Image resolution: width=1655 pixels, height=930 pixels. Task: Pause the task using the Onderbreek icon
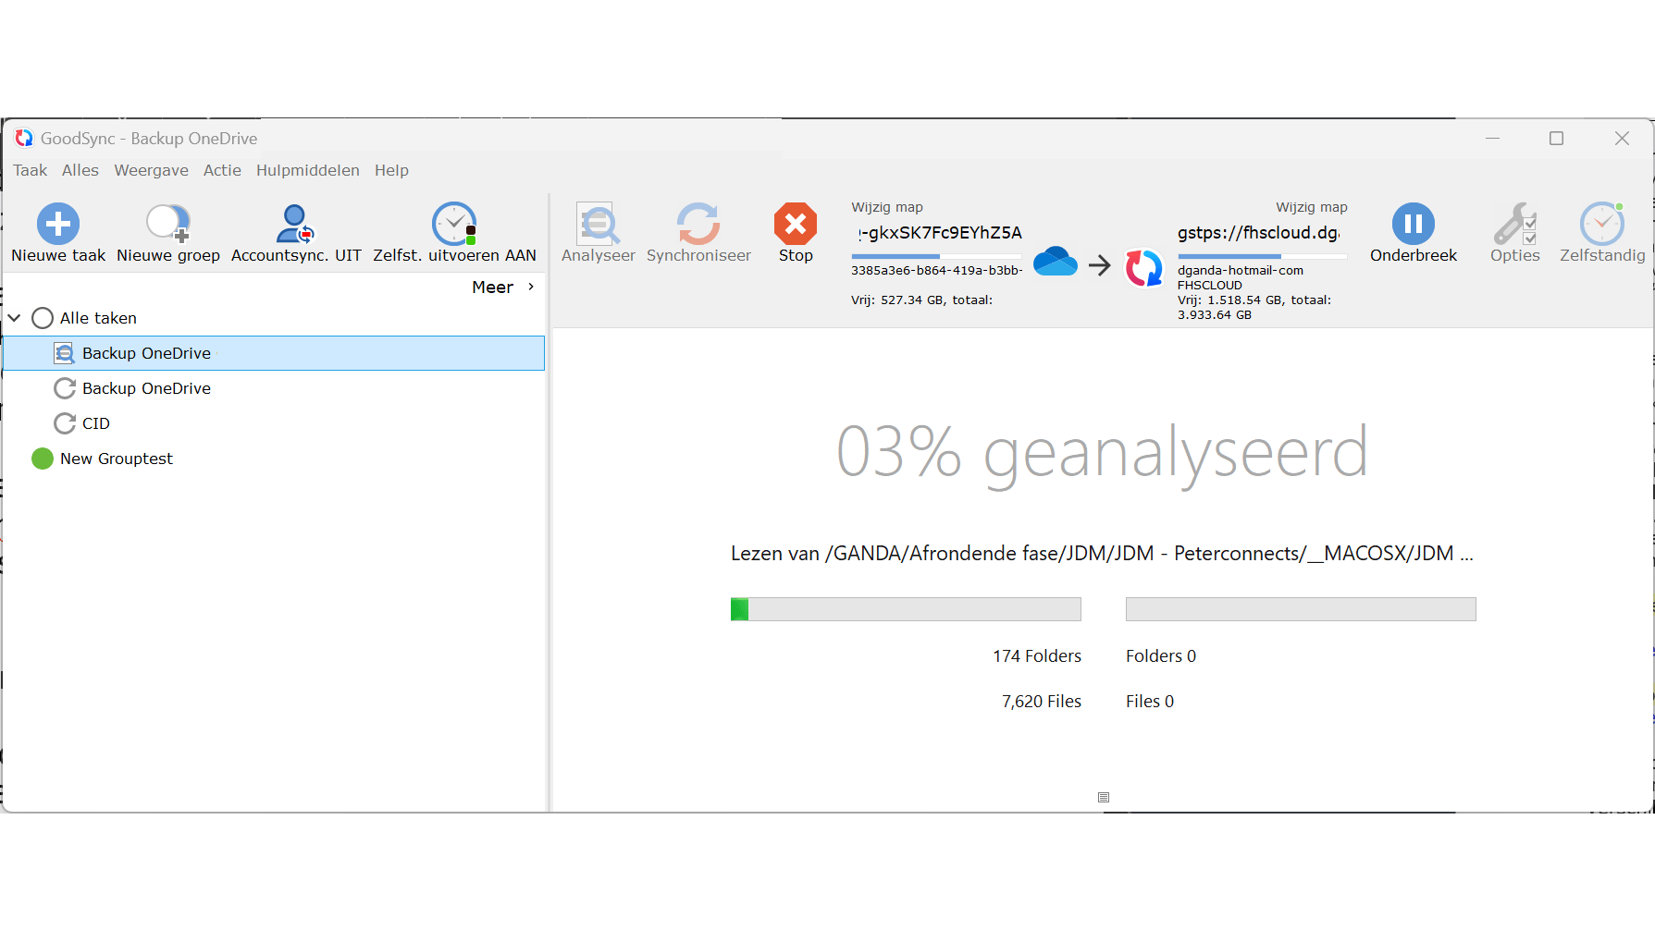pos(1413,225)
